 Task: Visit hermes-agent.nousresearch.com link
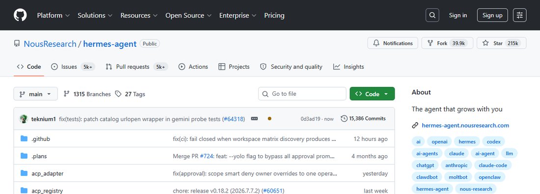coord(465,125)
